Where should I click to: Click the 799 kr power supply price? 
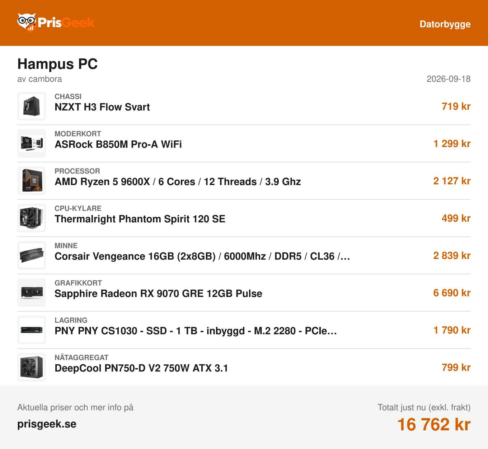tap(456, 367)
